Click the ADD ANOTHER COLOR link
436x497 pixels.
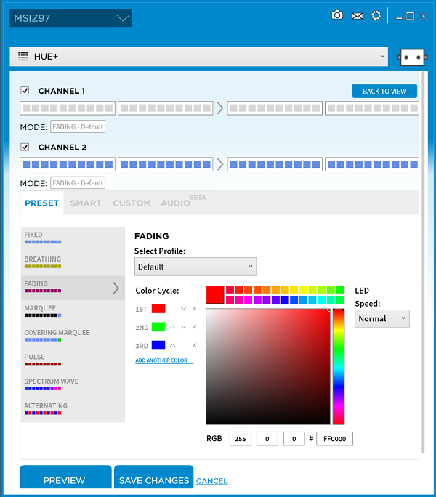161,361
